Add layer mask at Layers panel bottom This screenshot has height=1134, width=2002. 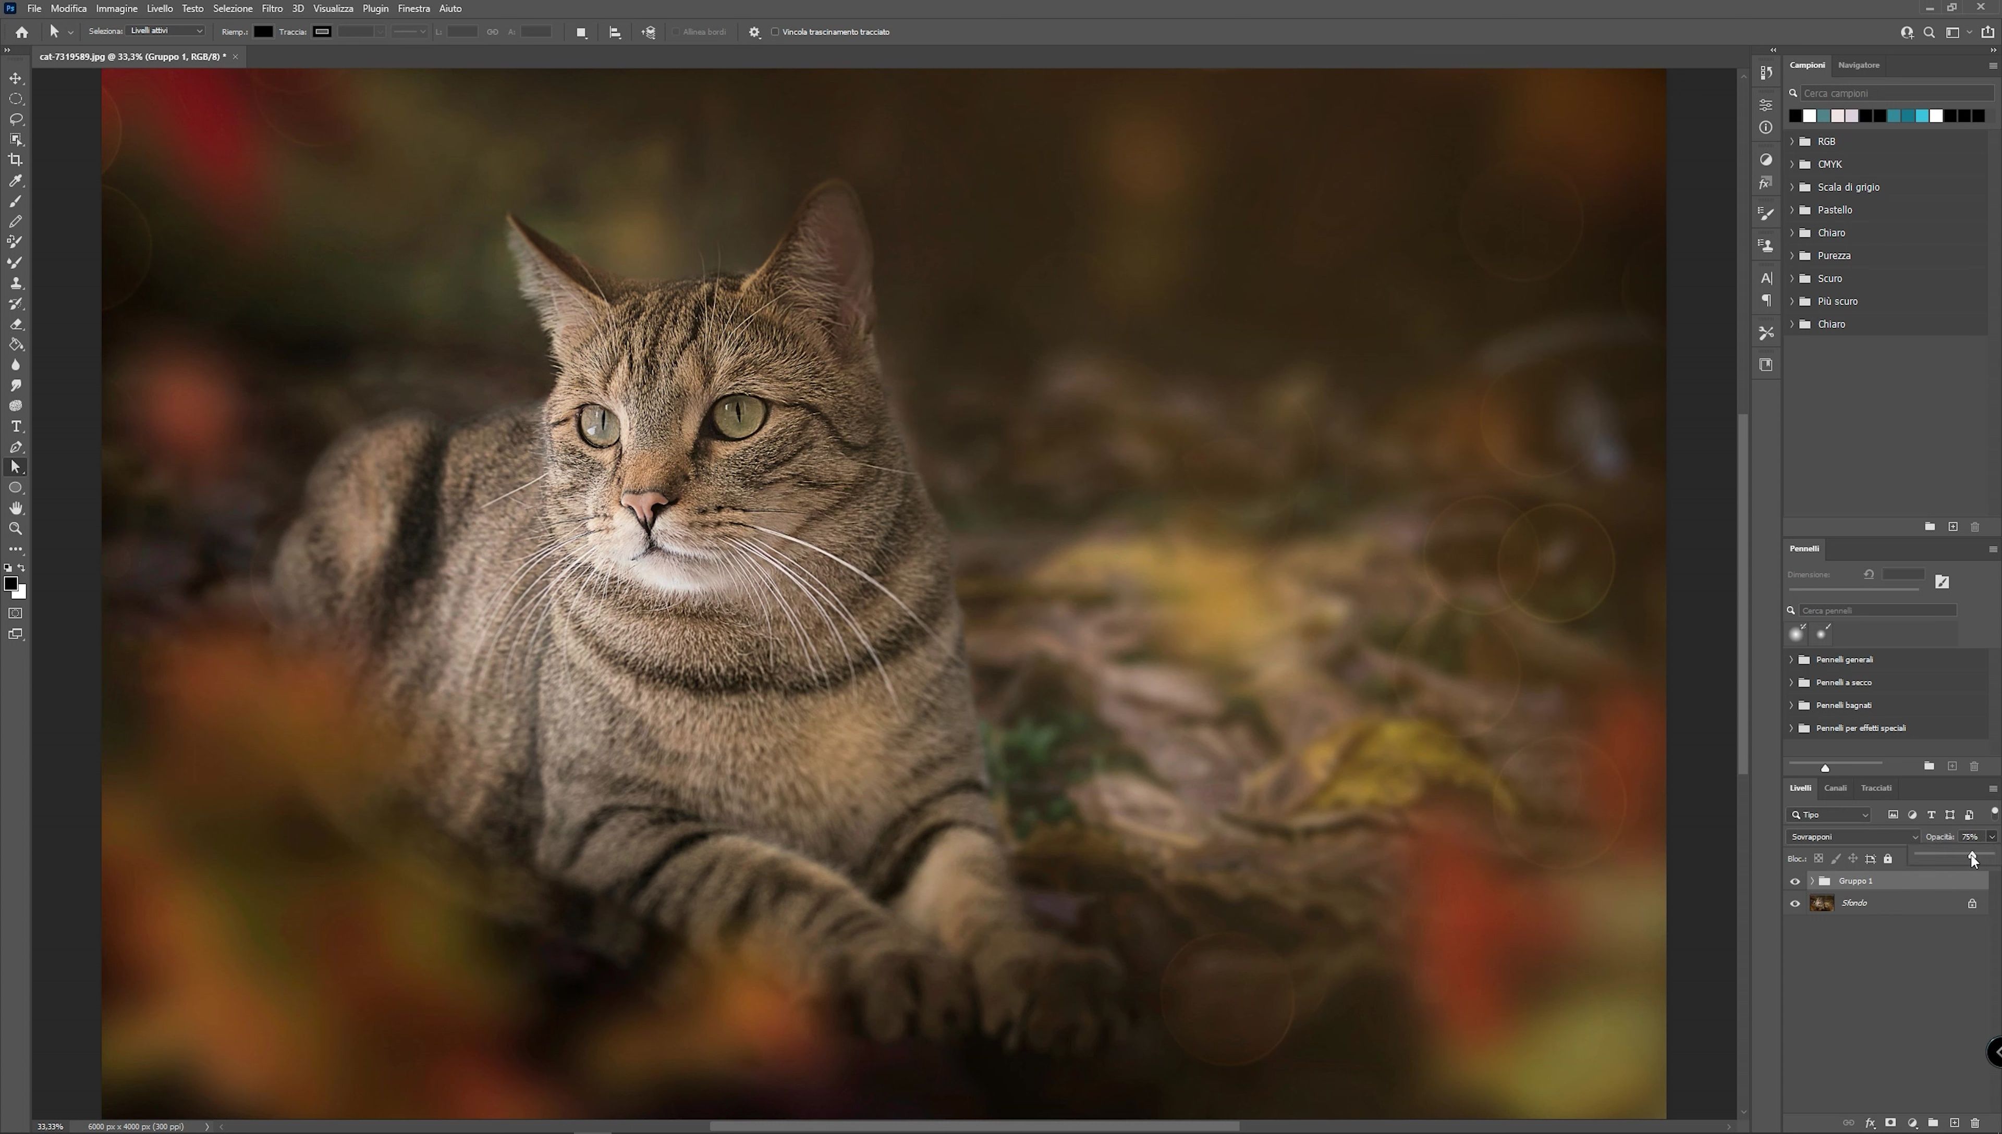1890,1123
